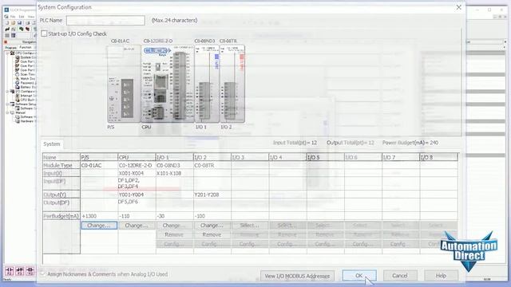Collapse the Manual tree node
511x287 pixels.
tap(7, 112)
